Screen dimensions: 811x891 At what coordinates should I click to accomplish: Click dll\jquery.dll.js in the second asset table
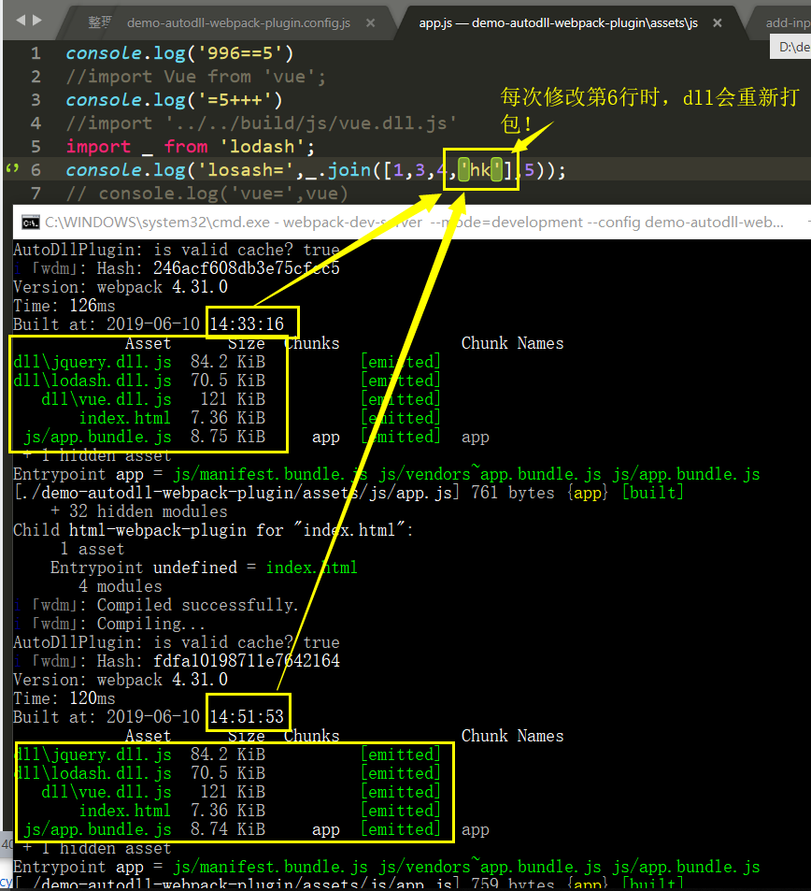pos(92,755)
